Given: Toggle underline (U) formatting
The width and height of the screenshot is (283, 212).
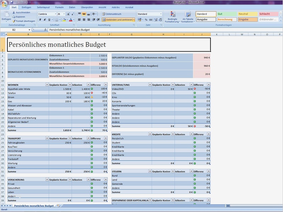Looking at the screenshot, I should coord(49,20).
